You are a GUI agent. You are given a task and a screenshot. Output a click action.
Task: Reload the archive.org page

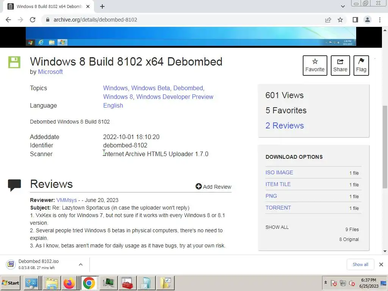33,20
